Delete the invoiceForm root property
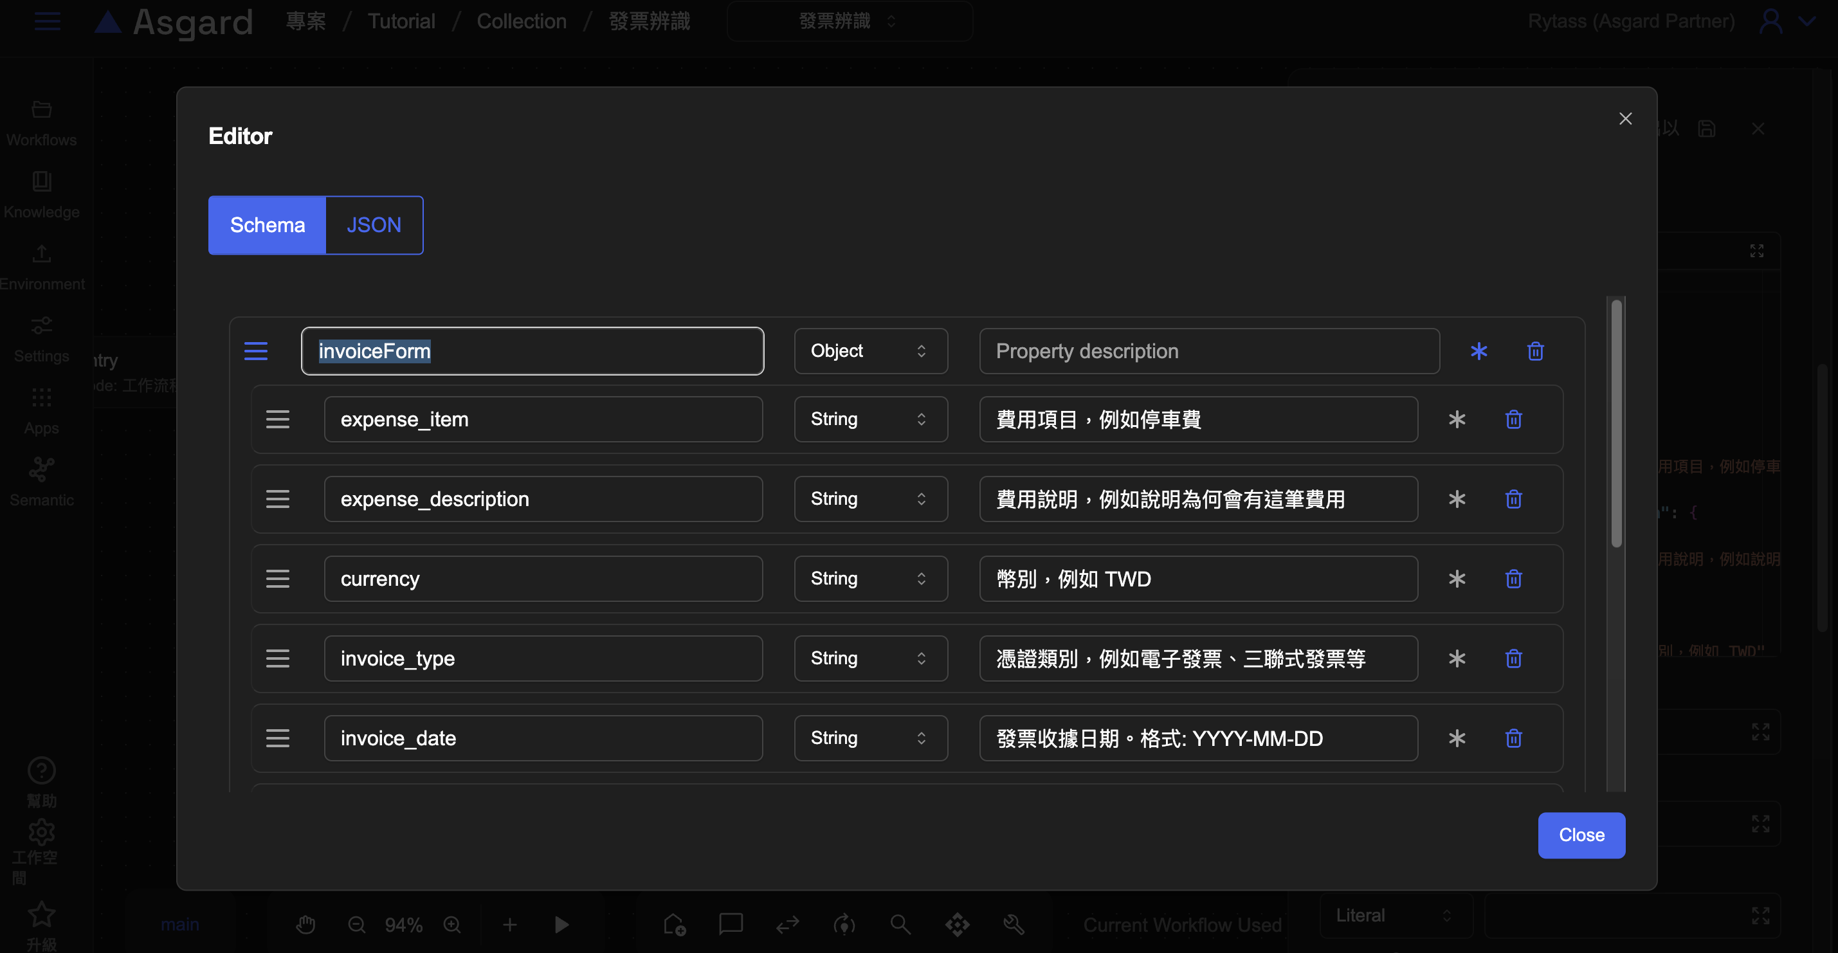 [x=1536, y=351]
